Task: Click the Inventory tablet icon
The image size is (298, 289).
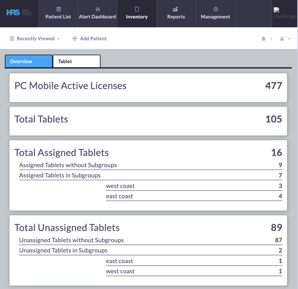Action: [x=137, y=9]
